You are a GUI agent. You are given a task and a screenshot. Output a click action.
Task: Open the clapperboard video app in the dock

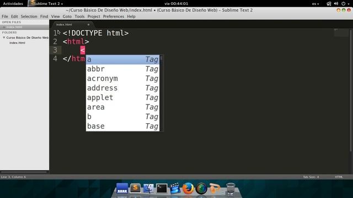pyautogui.click(x=175, y=188)
